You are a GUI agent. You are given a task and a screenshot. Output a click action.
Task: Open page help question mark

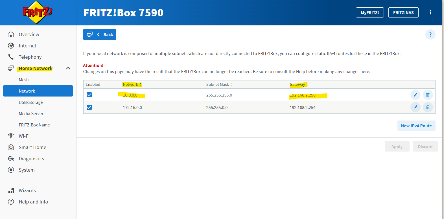pyautogui.click(x=430, y=34)
